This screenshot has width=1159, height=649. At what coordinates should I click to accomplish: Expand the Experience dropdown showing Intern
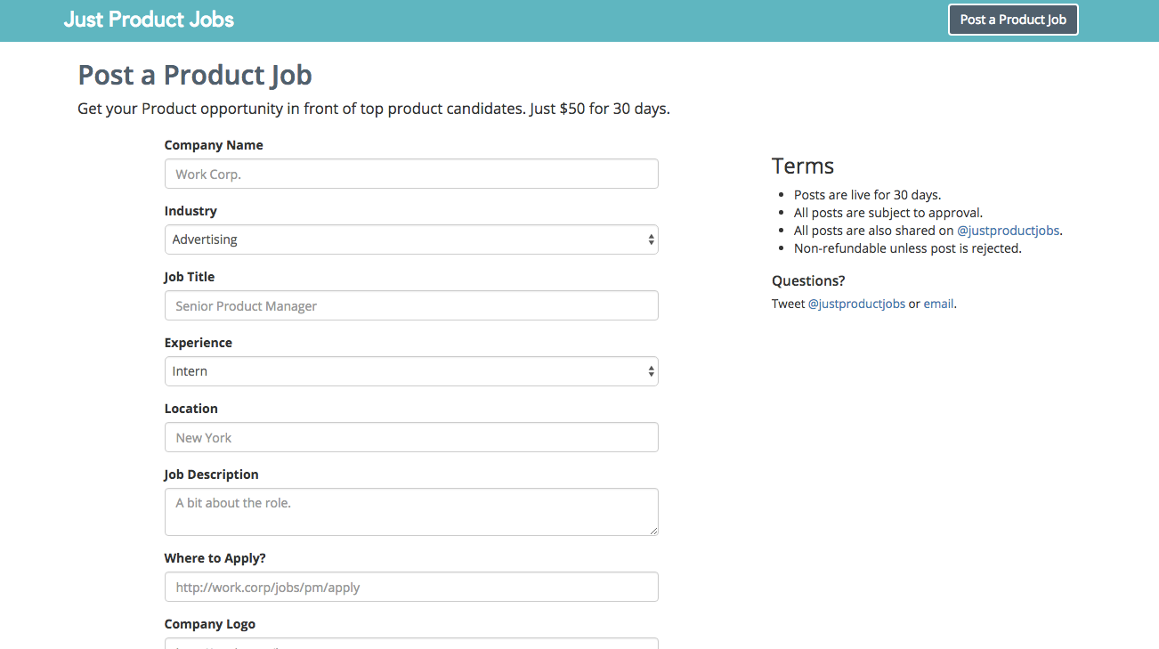(x=411, y=371)
